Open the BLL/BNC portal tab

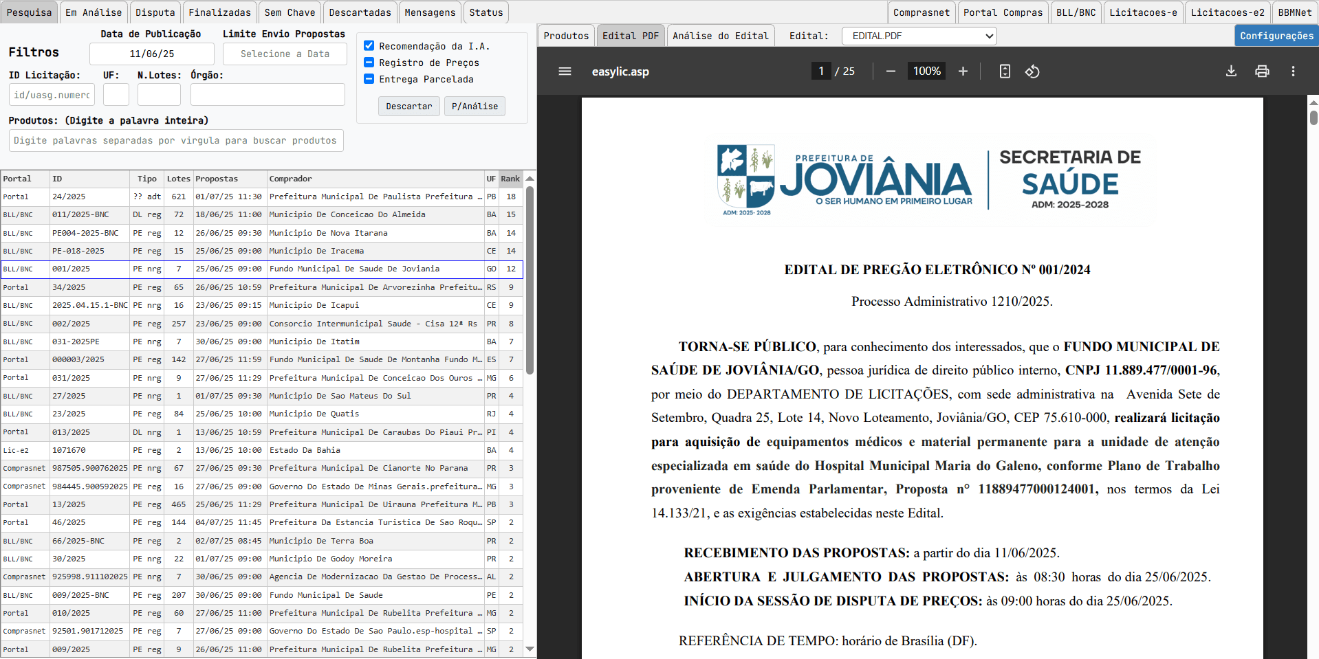[1076, 12]
